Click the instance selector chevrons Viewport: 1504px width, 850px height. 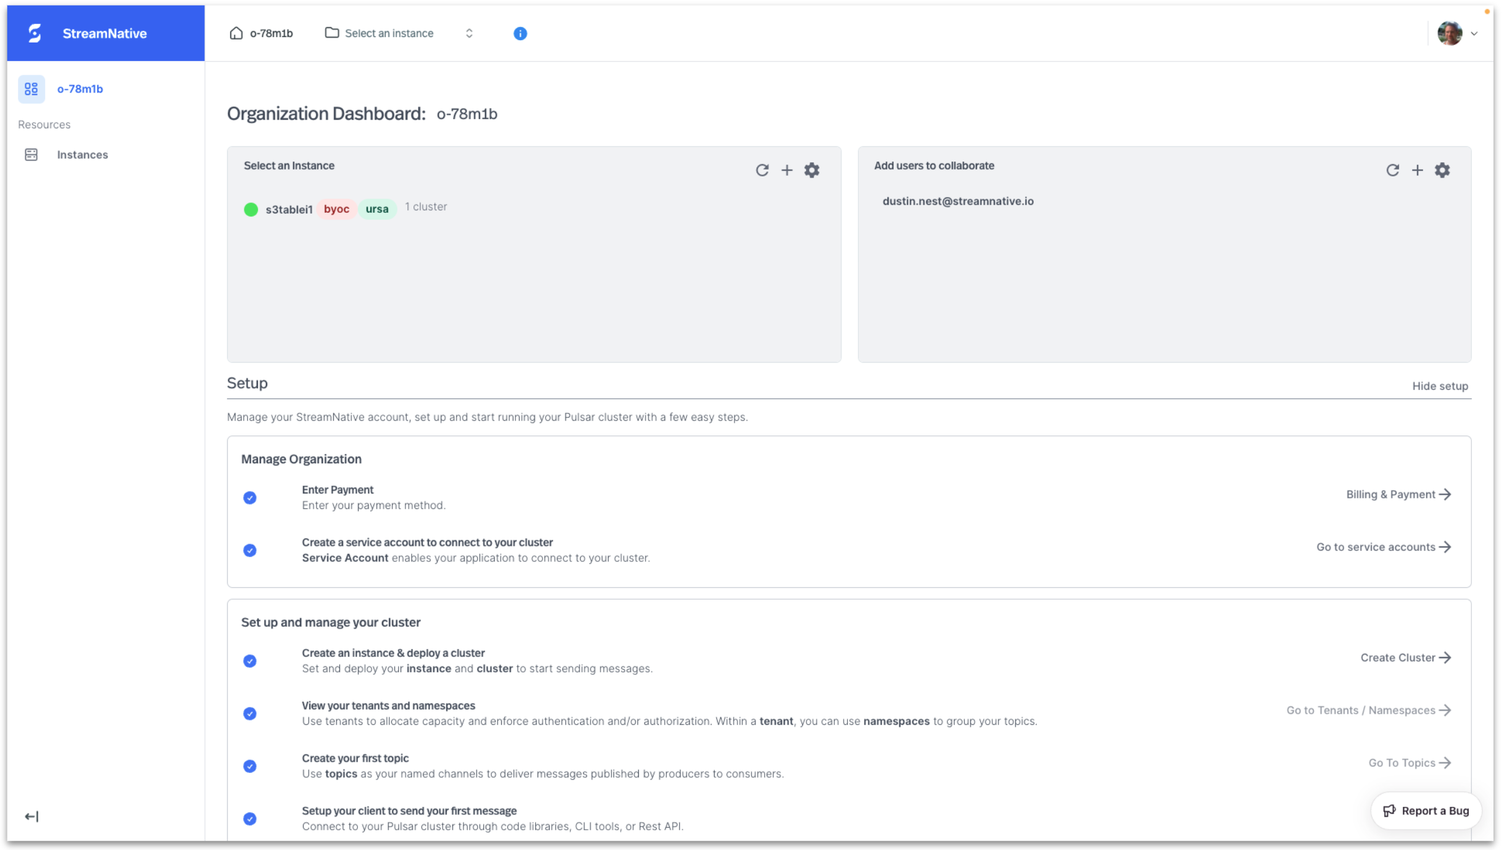pyautogui.click(x=469, y=33)
